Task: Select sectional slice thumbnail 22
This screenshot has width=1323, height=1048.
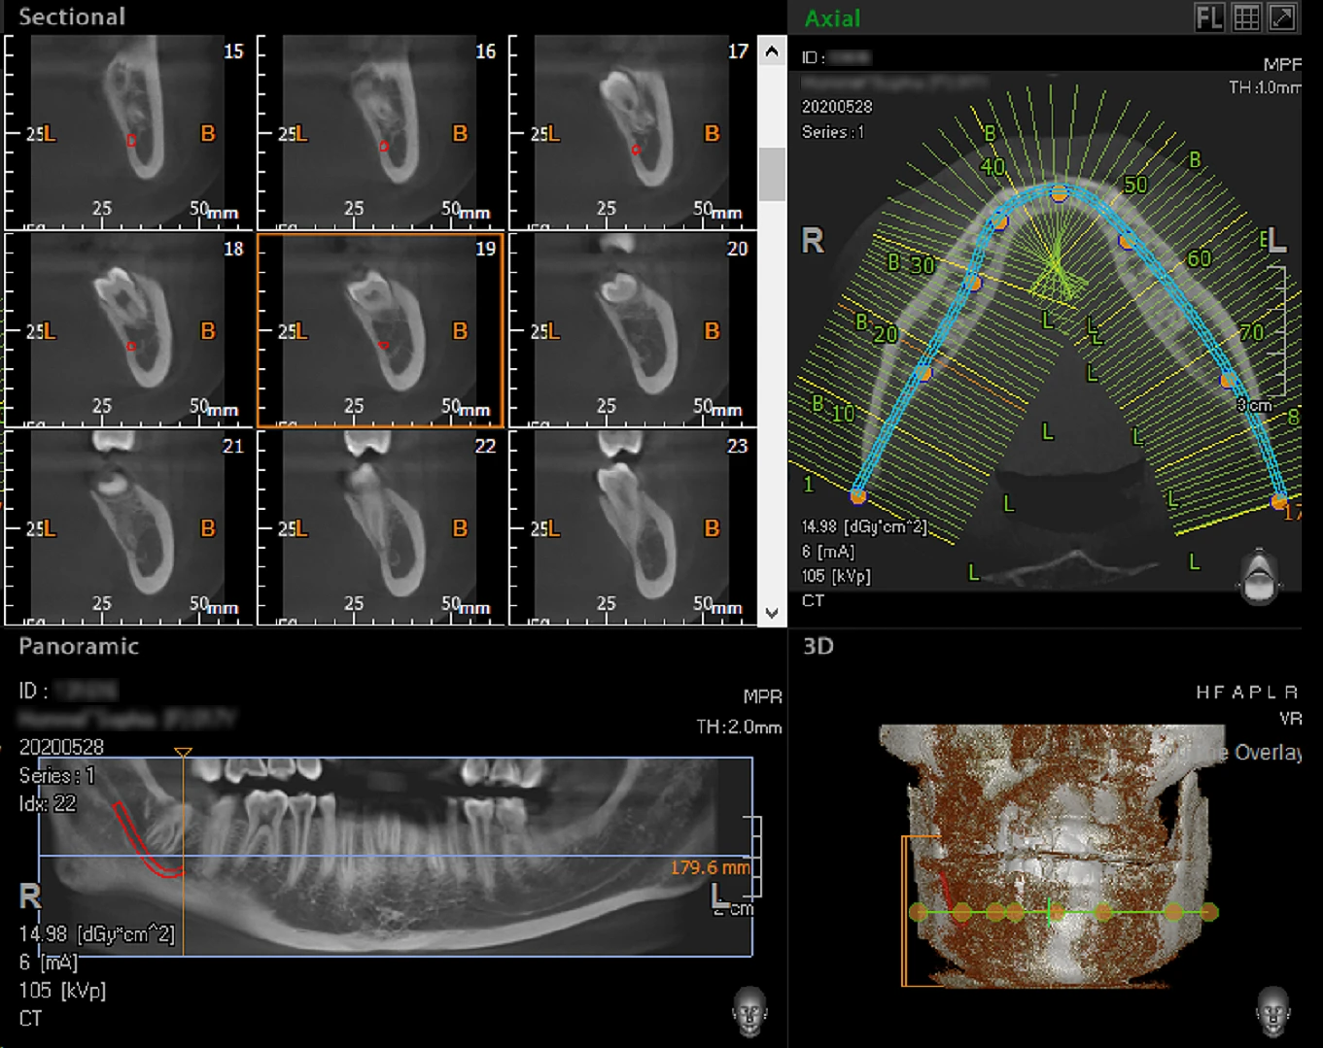Action: 380,526
